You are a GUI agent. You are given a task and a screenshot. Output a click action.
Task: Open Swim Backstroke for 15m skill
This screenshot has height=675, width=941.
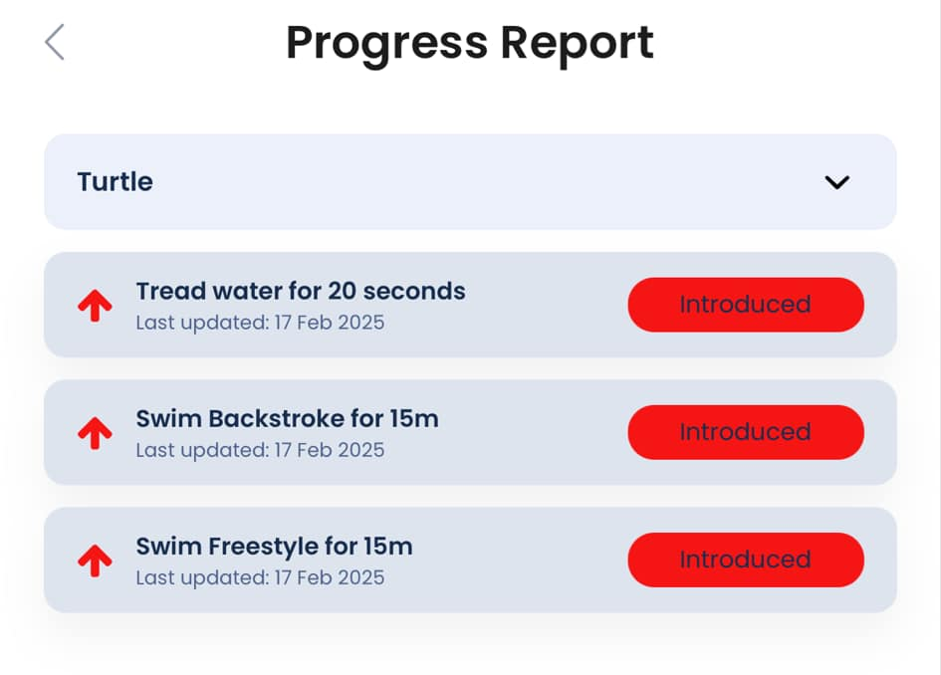[288, 419]
